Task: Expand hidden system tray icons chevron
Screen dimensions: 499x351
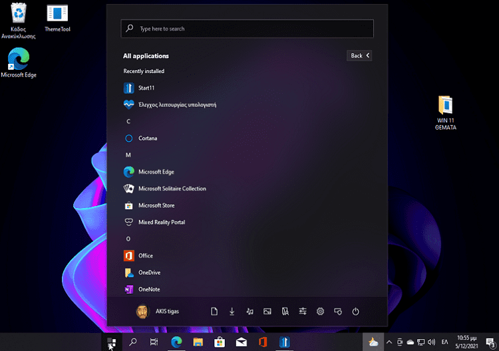Action: [389, 342]
